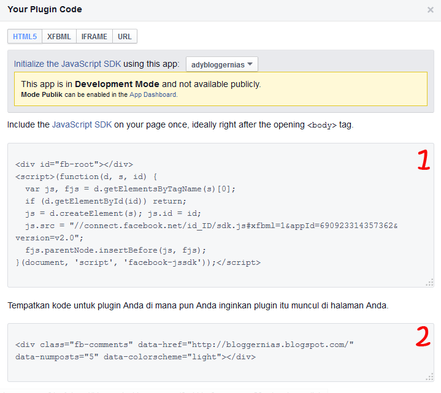Click the line 'if (d.getElementById(id)) return;'

click(x=105, y=201)
